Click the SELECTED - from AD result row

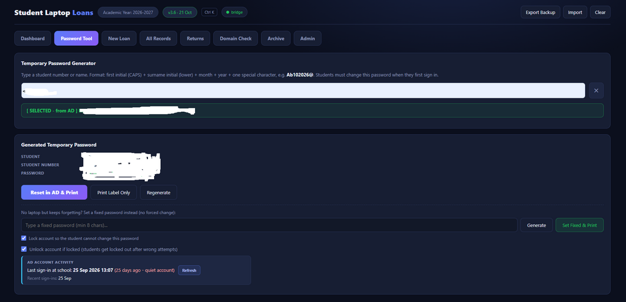click(x=312, y=111)
